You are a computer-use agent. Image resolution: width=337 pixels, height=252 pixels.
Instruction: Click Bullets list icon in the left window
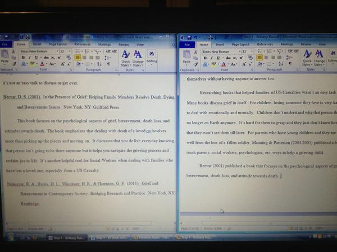pos(78,51)
